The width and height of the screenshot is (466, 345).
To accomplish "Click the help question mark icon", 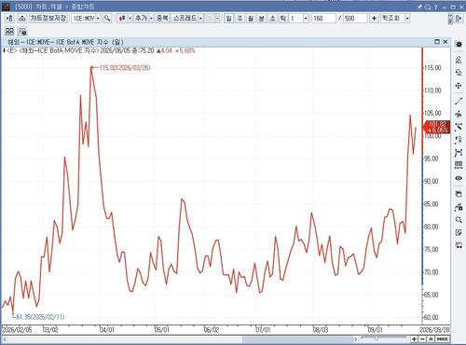I will [435, 7].
